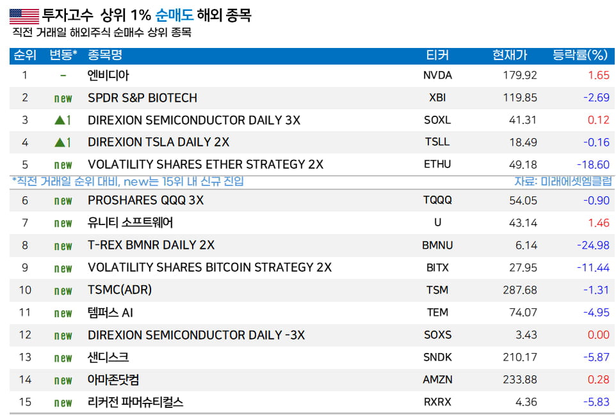Click the new badge next to TSMC(ADR)
616x415 pixels.
(63, 291)
